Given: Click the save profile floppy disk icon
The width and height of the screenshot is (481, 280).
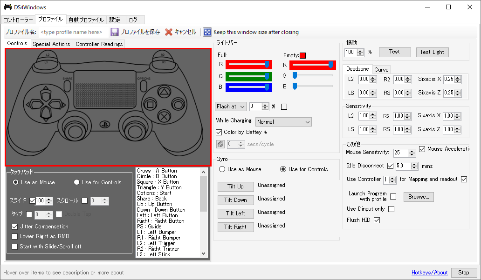Looking at the screenshot, I should 114,32.
